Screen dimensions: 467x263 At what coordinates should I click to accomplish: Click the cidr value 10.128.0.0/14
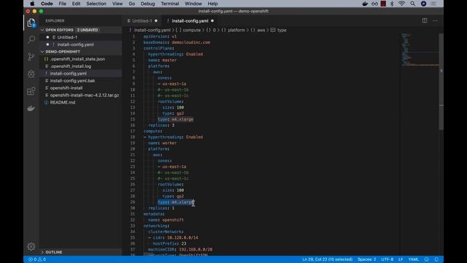182,237
